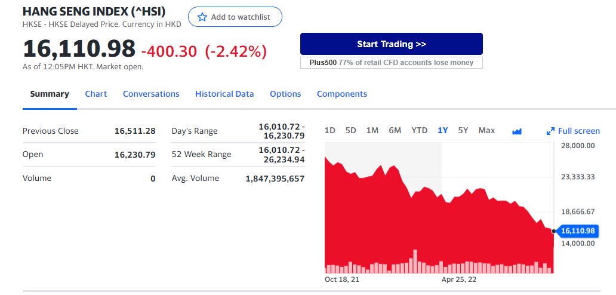Click the Start Trading button

392,44
